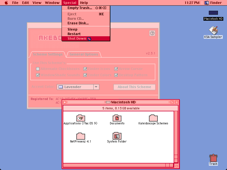Click the Macintosh HD window resize corner
The height and width of the screenshot is (170, 227).
(x=176, y=166)
